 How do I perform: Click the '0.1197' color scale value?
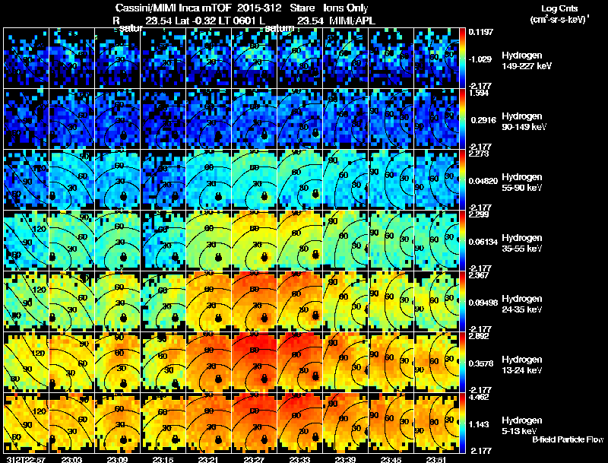pyautogui.click(x=481, y=32)
